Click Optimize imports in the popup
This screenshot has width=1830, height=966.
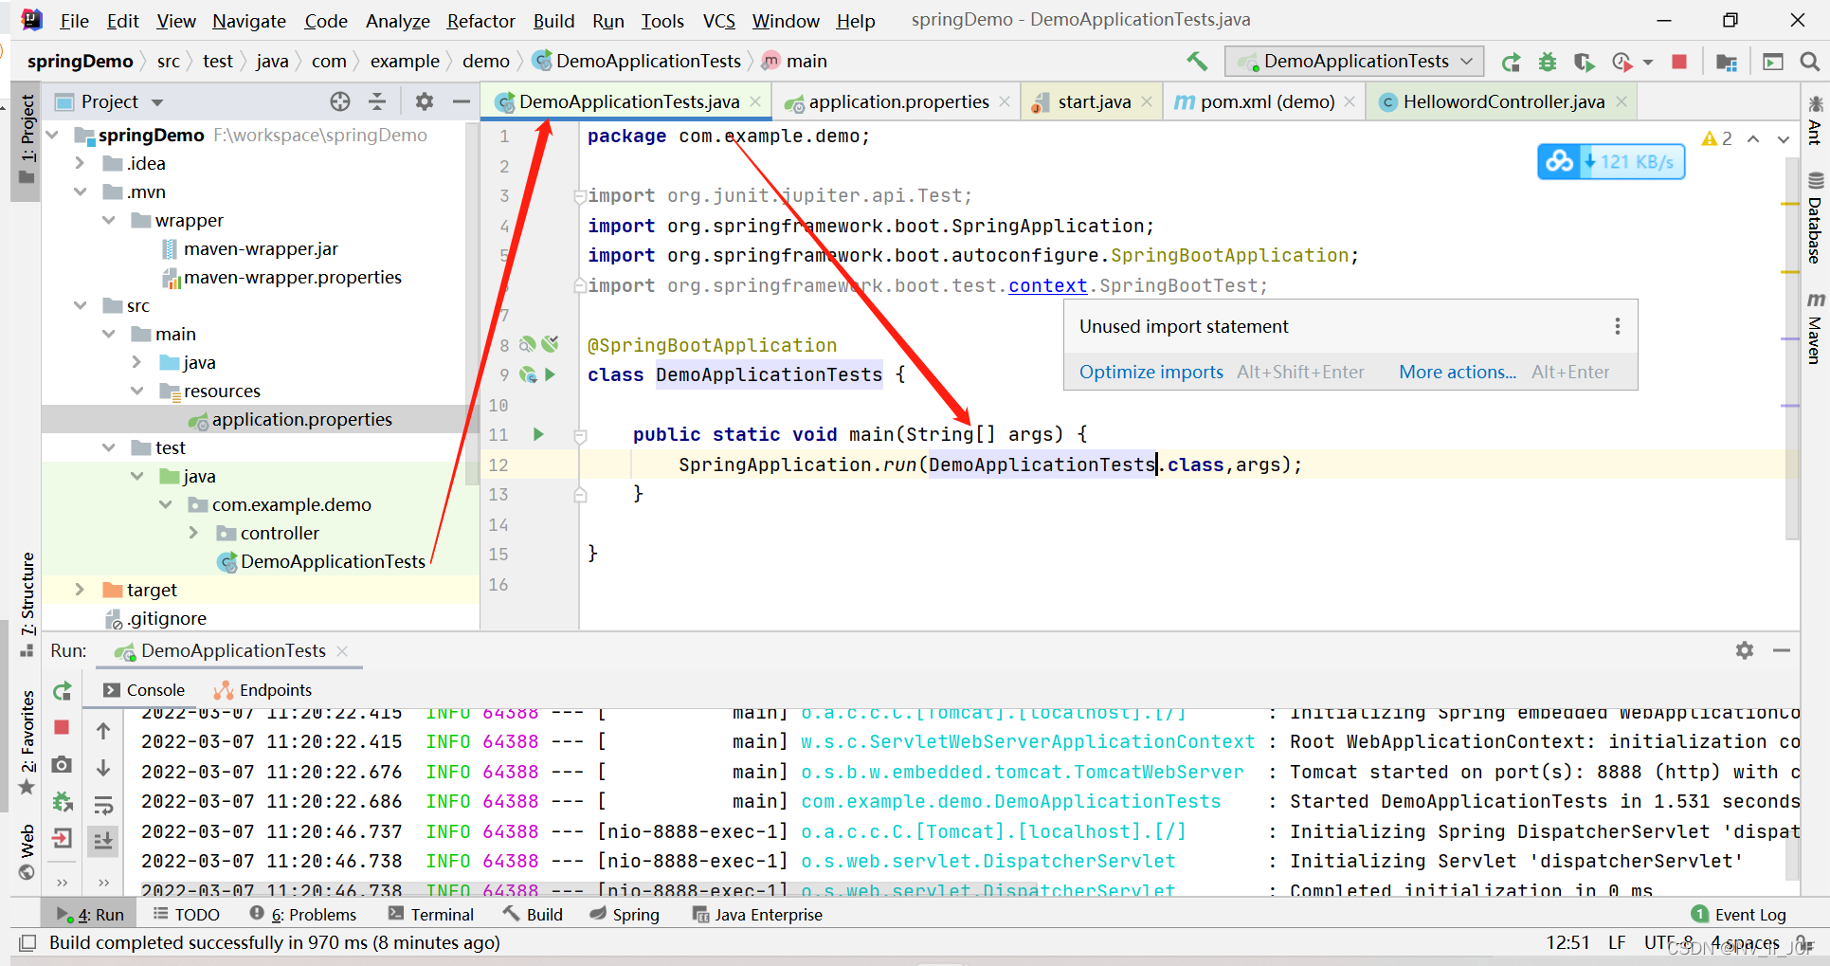[x=1151, y=372]
